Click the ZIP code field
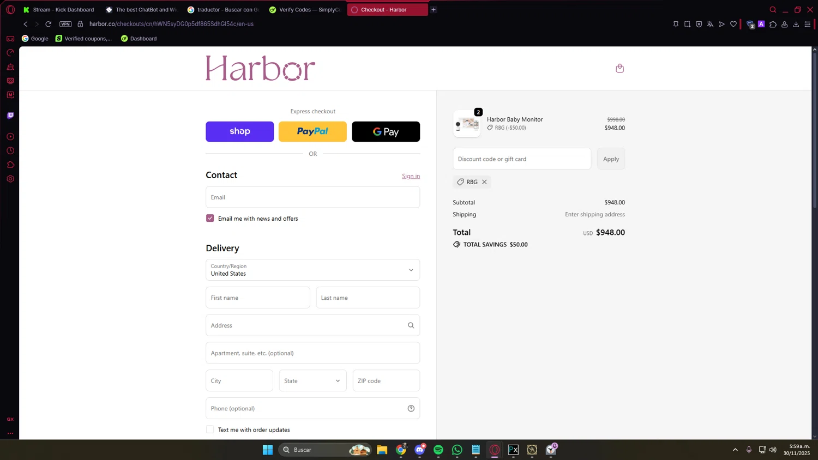The width and height of the screenshot is (818, 460). (x=386, y=380)
